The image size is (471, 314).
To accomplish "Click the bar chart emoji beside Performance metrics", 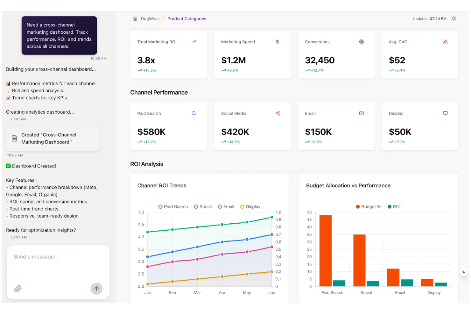I will click(8, 83).
